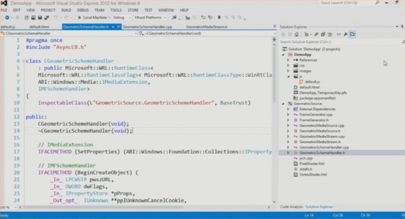Open the TOOLS menu

(116, 10)
